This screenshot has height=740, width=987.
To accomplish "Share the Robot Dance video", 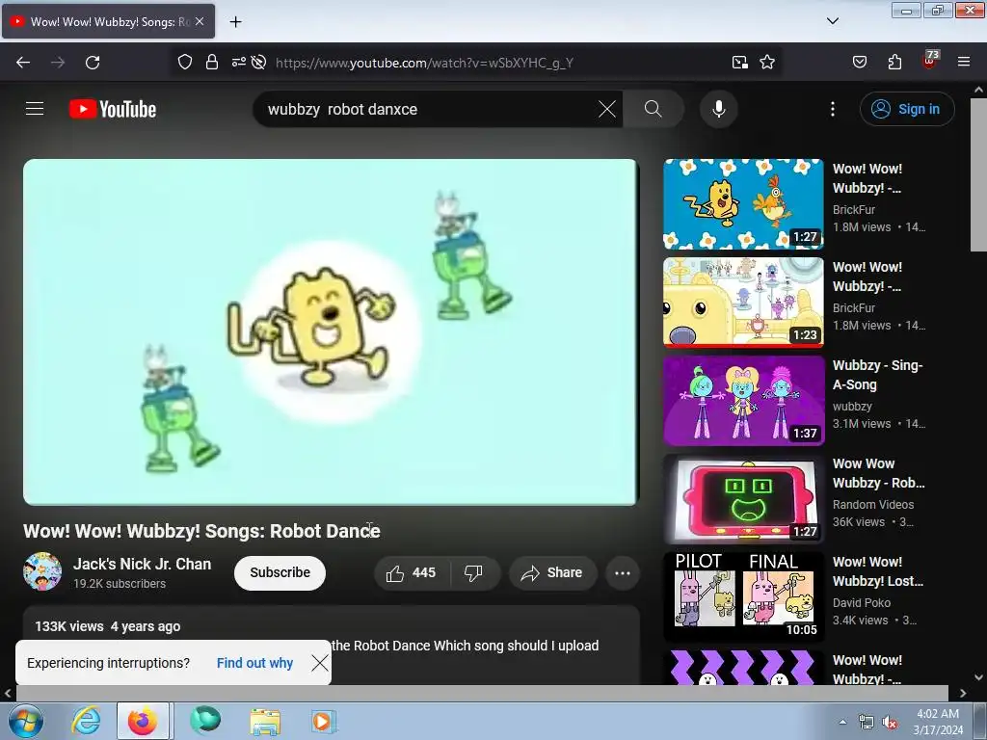I will point(552,572).
